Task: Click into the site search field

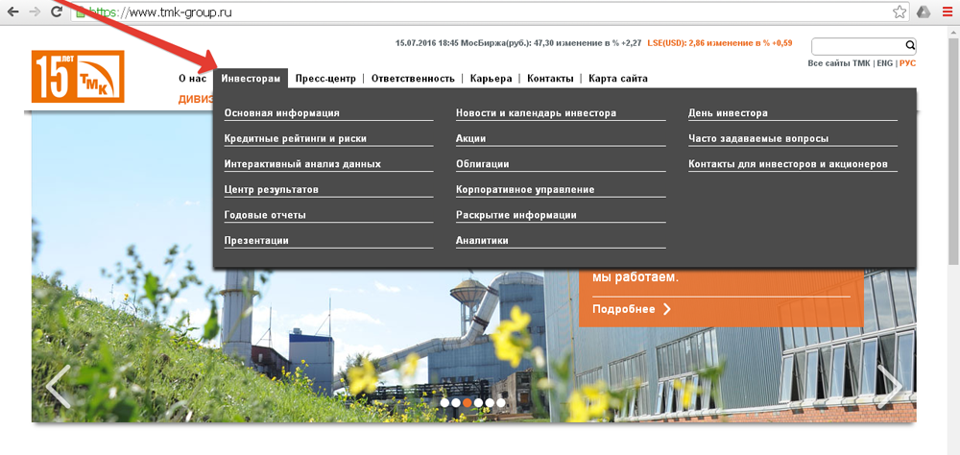Action: (x=856, y=46)
